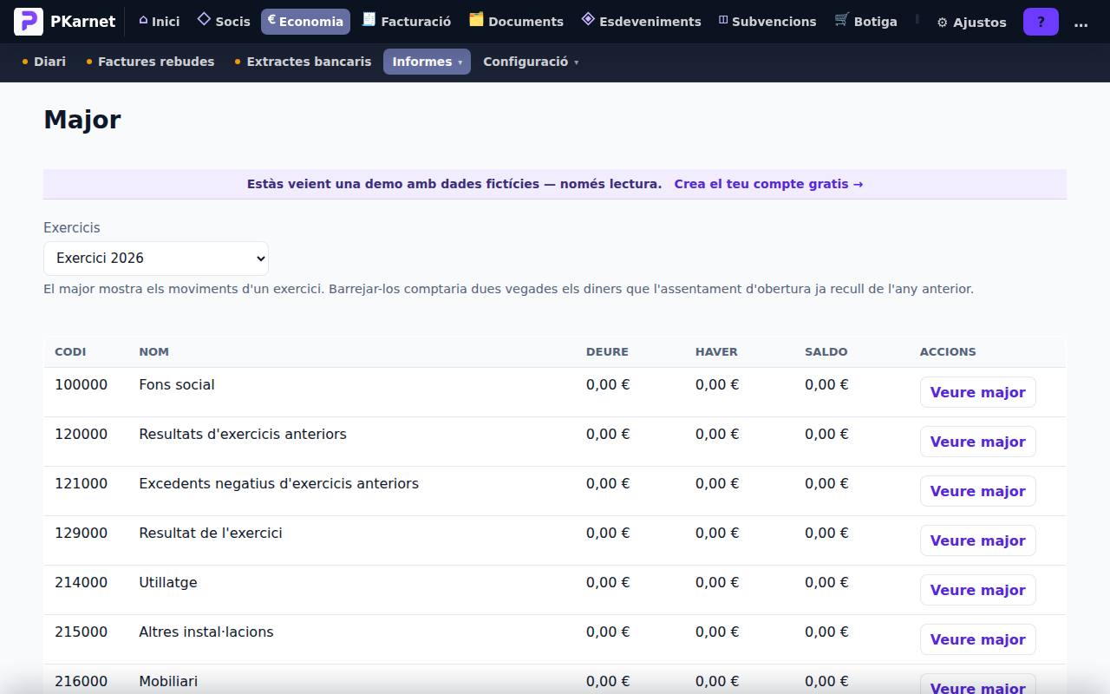The height and width of the screenshot is (694, 1110).
Task: Expand the Configuració dropdown
Action: 531,62
